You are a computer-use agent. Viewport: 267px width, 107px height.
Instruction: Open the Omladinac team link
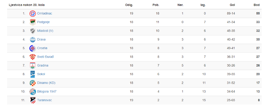(44, 14)
